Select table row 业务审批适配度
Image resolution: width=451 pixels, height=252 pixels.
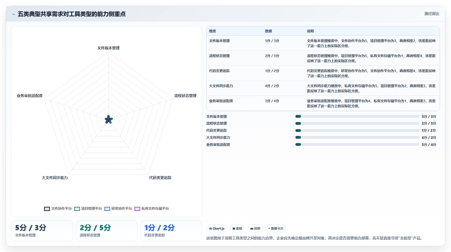point(323,103)
